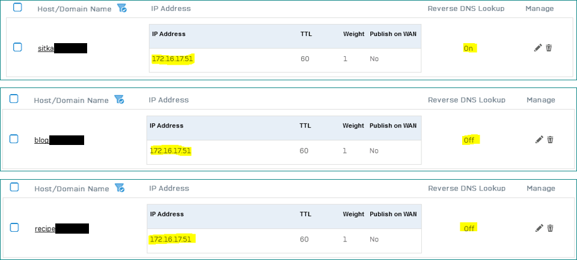Edit the sitka host entry
Image resolution: width=577 pixels, height=260 pixels.
tap(538, 48)
